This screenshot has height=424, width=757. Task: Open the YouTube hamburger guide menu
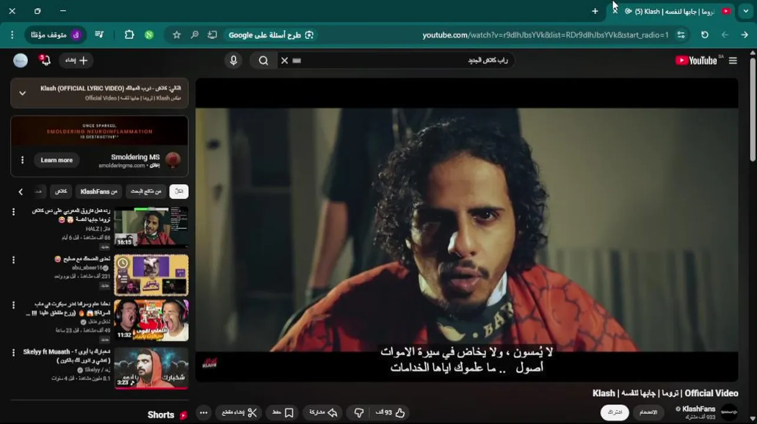tap(733, 61)
